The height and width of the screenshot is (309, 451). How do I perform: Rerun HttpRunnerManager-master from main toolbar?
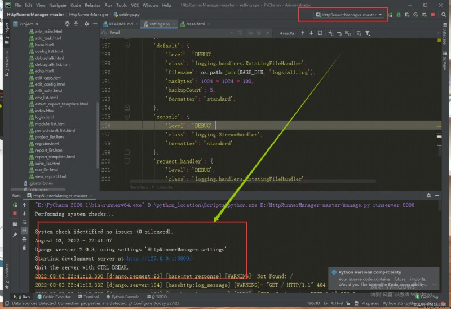pyautogui.click(x=390, y=15)
